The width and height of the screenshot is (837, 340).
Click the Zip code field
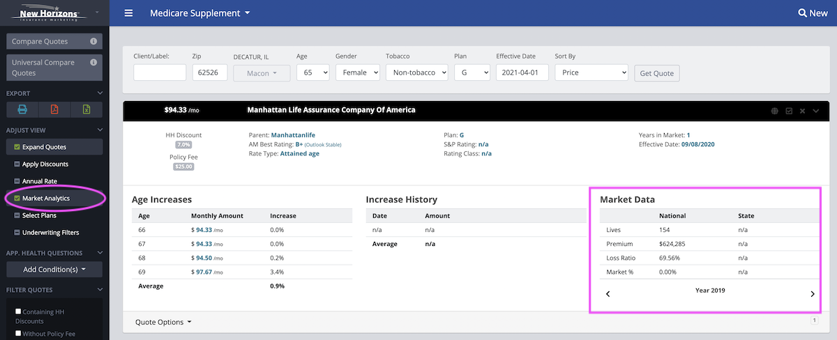point(210,72)
